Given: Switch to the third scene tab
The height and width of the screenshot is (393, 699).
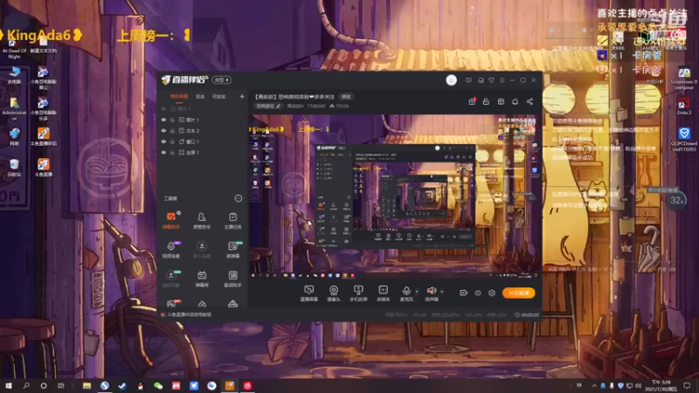Looking at the screenshot, I should point(219,96).
